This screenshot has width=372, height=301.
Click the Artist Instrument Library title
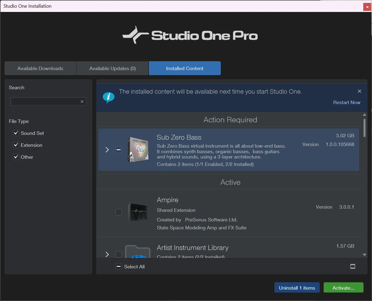(193, 248)
